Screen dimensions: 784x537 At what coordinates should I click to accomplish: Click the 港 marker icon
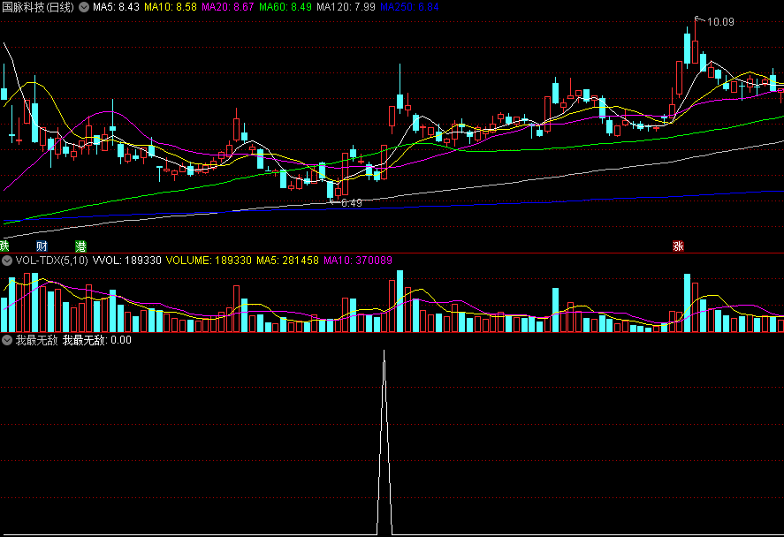[x=81, y=246]
